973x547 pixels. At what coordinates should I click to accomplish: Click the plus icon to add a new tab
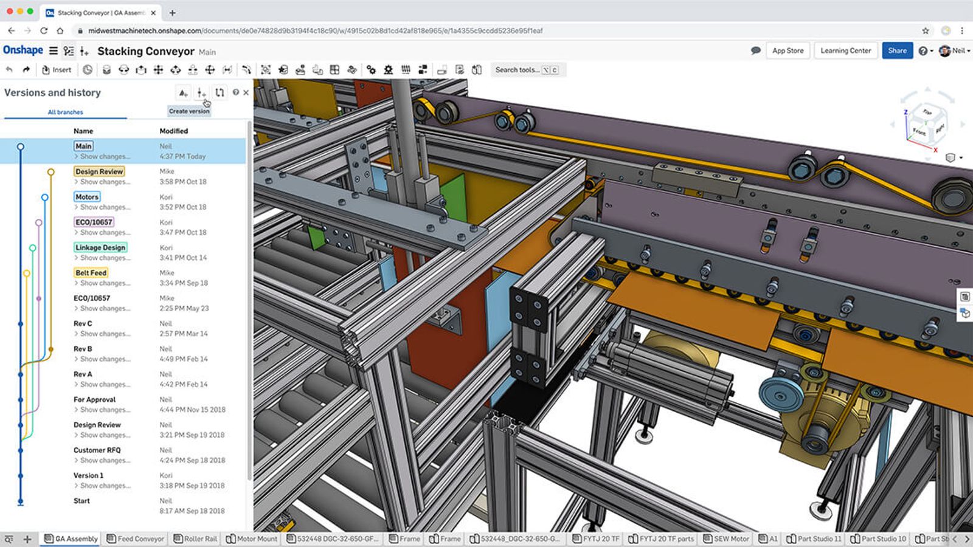[27, 538]
